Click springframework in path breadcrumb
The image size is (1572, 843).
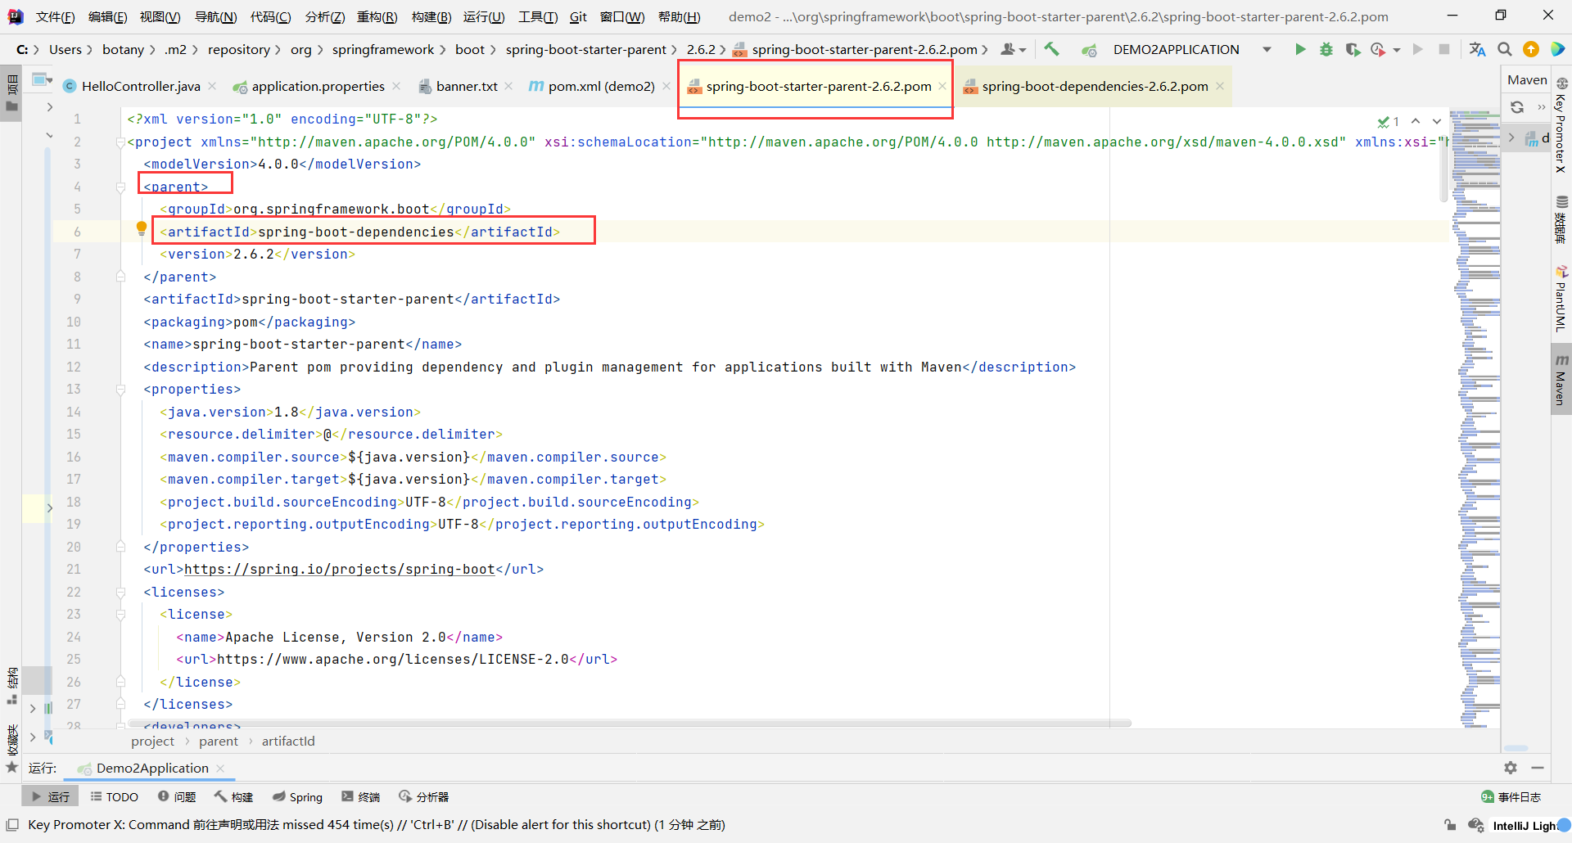[383, 49]
